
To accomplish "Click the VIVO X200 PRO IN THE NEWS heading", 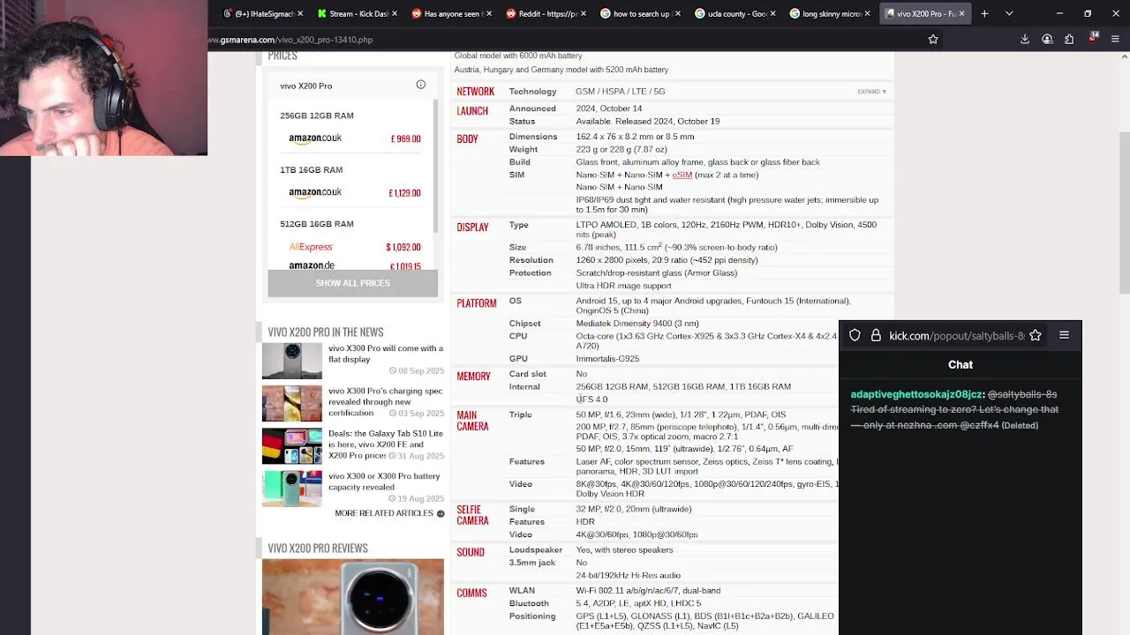I will [326, 332].
